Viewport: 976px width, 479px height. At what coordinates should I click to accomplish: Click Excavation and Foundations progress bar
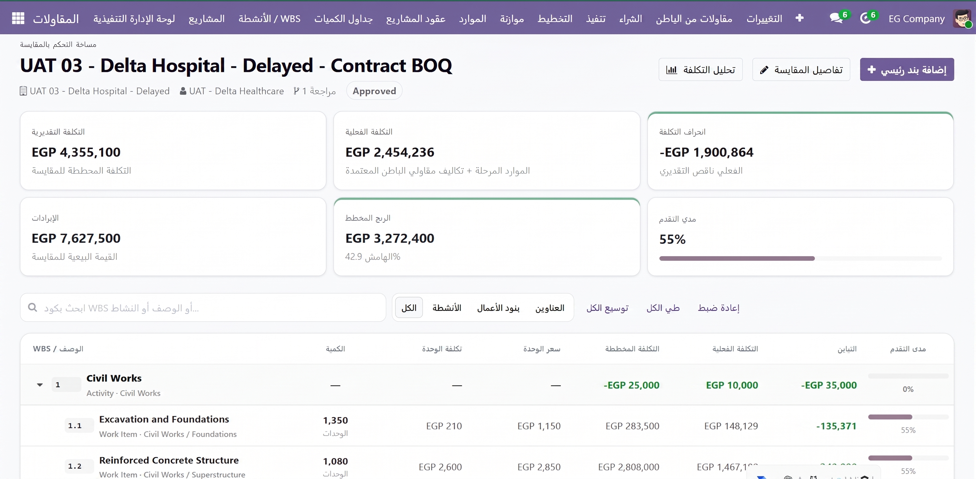[x=908, y=417]
